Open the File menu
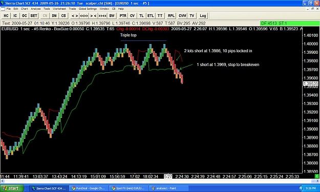Viewport: 320px width, 192px height. coord(8,9)
